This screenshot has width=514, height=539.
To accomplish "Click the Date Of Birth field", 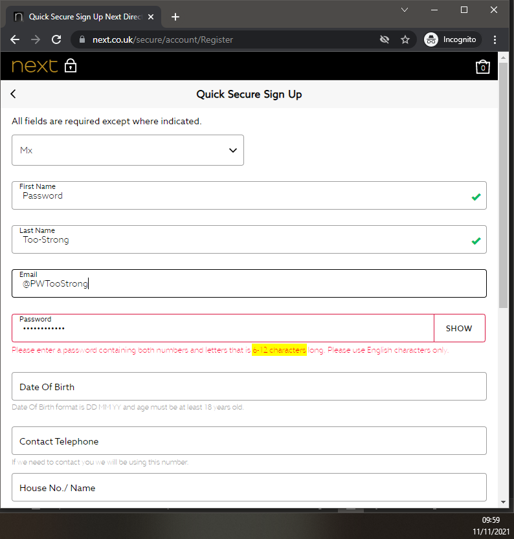I will [x=249, y=386].
